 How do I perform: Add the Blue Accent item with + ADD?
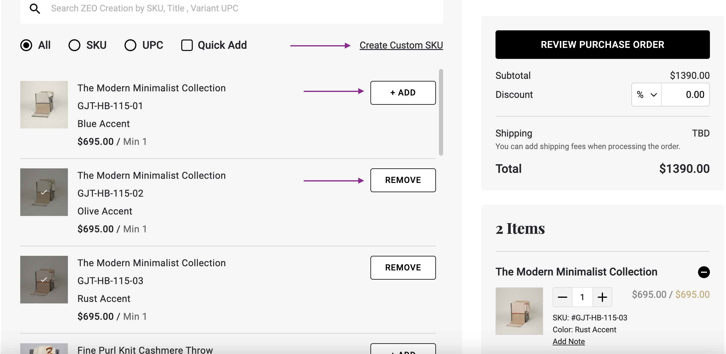(x=403, y=93)
